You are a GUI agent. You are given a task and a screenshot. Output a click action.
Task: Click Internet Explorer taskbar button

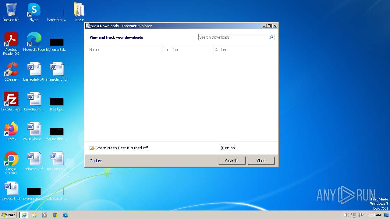[24, 215]
